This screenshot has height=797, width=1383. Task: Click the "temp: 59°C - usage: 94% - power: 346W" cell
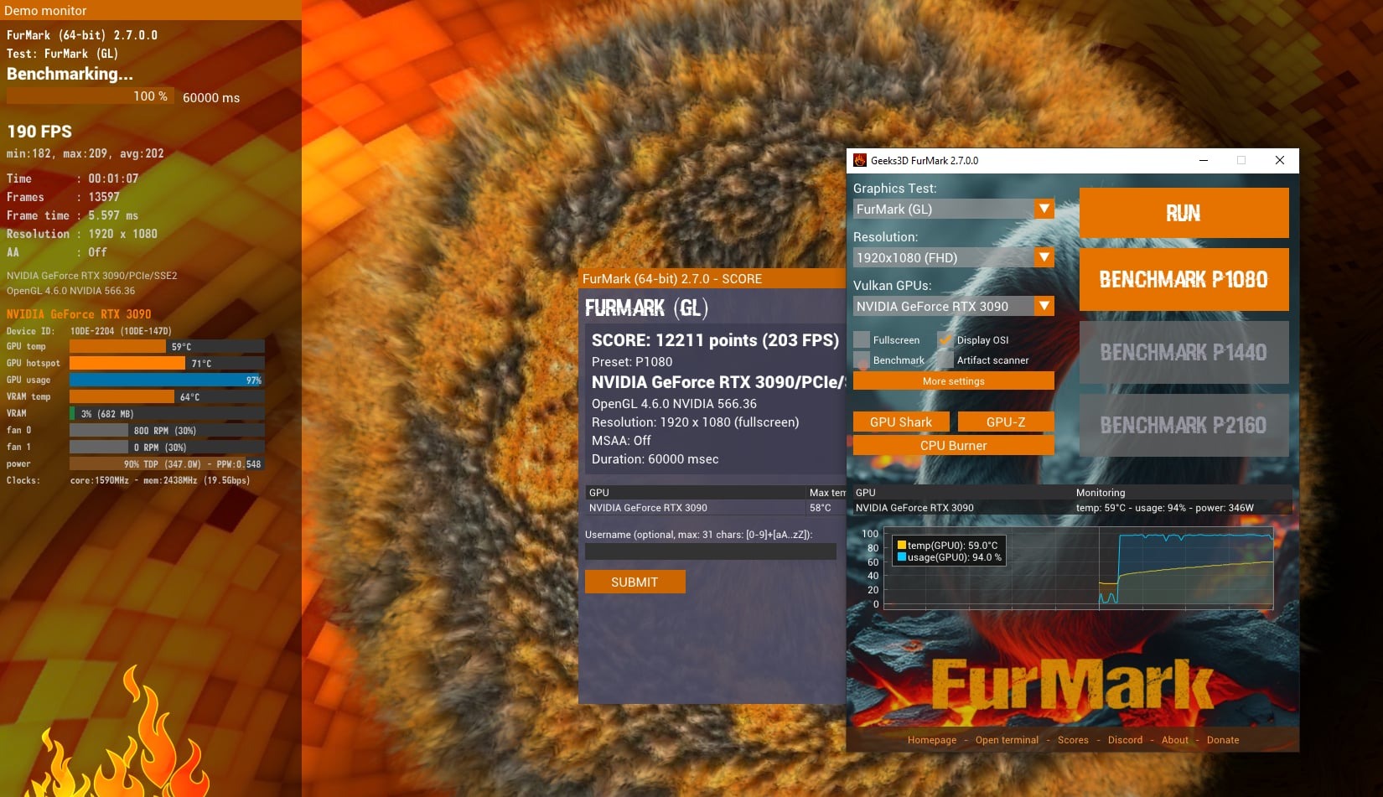point(1165,507)
